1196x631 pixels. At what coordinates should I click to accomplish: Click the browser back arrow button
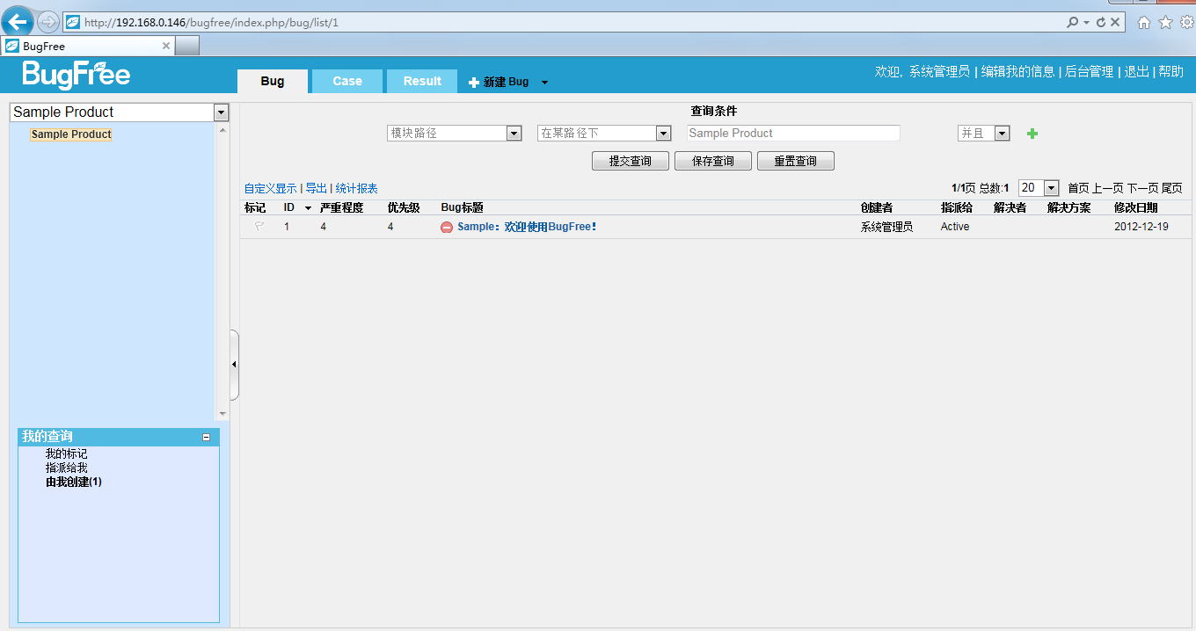pyautogui.click(x=18, y=22)
